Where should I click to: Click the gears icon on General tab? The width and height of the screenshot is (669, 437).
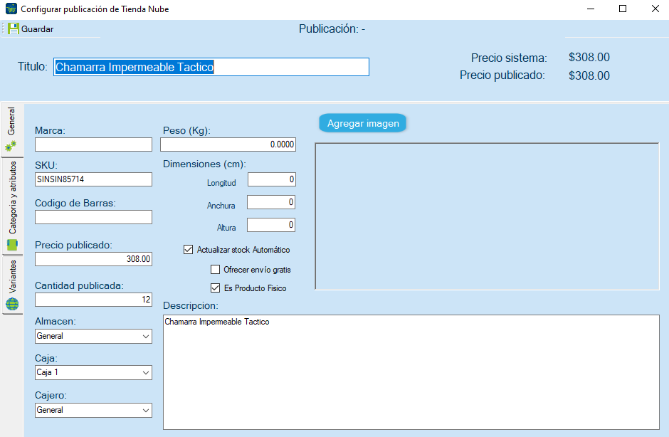pos(11,146)
